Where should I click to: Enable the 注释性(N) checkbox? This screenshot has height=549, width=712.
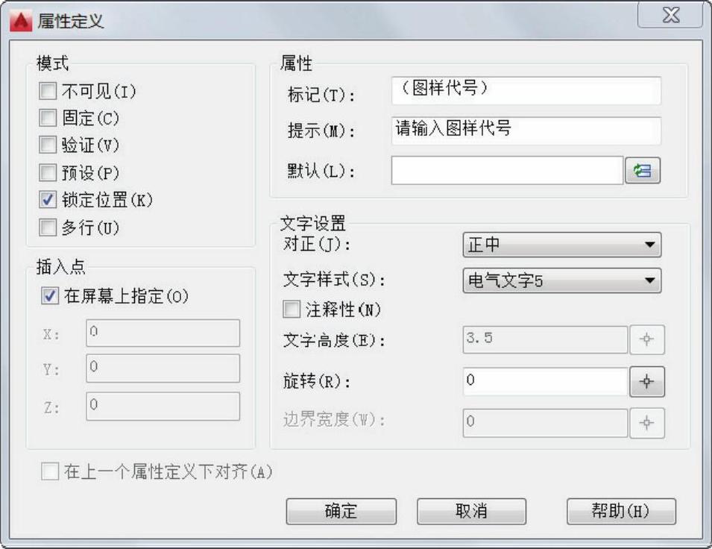(292, 309)
